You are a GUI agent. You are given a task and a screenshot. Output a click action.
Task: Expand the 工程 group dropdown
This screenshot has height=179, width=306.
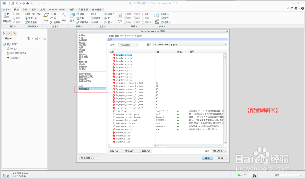[103, 27]
